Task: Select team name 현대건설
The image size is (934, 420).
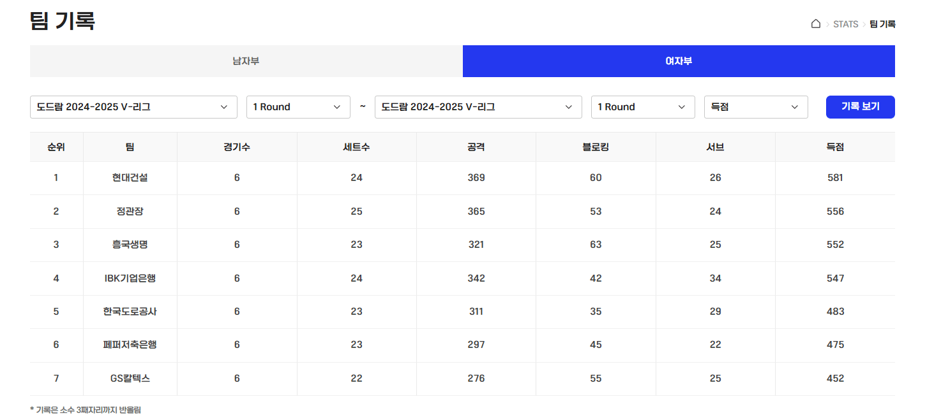Action: pyautogui.click(x=130, y=178)
